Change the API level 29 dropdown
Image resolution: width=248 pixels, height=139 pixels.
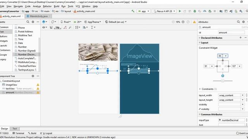[x=77, y=22]
